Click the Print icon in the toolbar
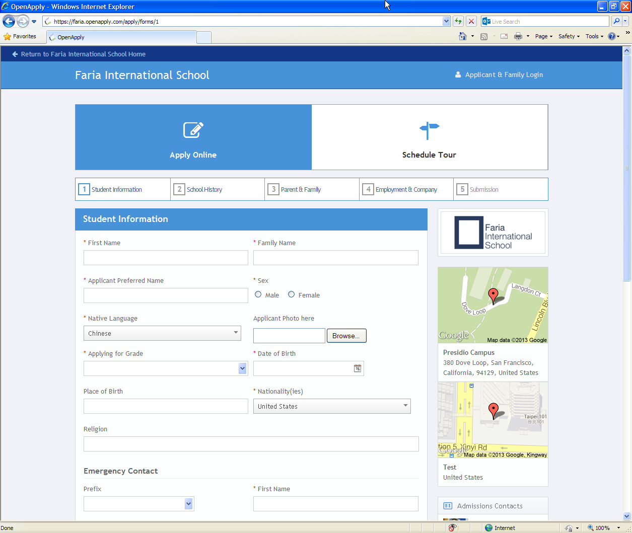This screenshot has height=533, width=632. [x=518, y=36]
